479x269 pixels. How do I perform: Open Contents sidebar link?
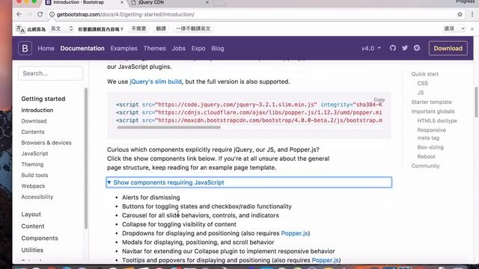click(33, 132)
